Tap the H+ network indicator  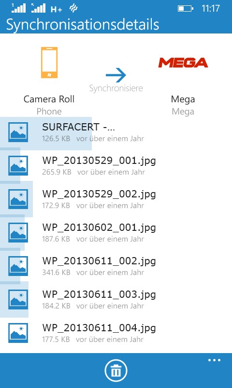point(56,9)
